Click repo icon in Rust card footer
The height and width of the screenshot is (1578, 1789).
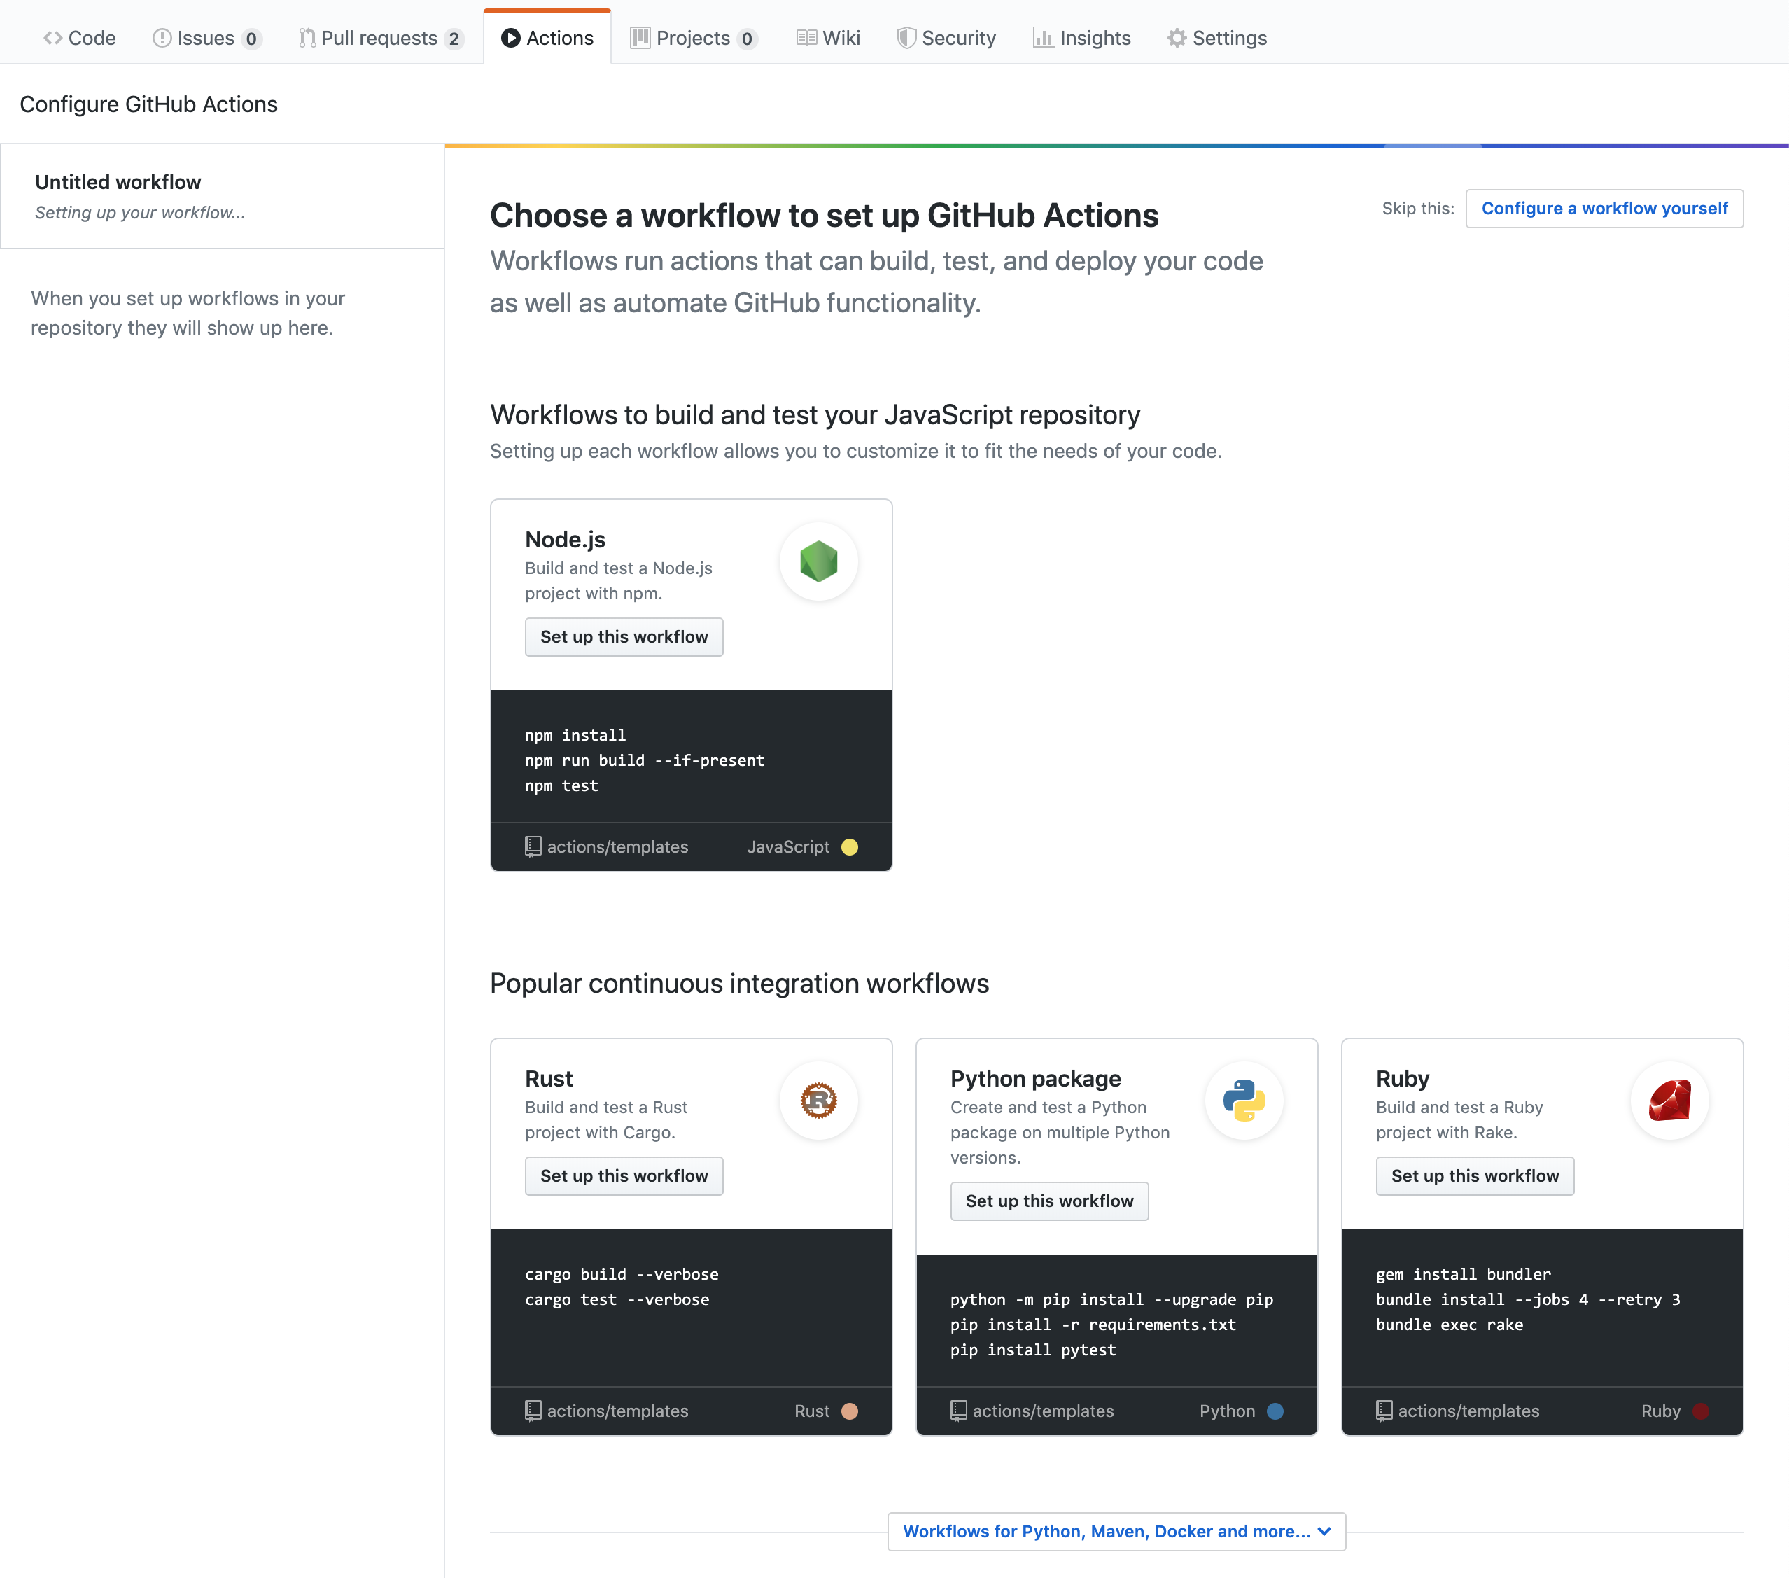pyautogui.click(x=533, y=1411)
